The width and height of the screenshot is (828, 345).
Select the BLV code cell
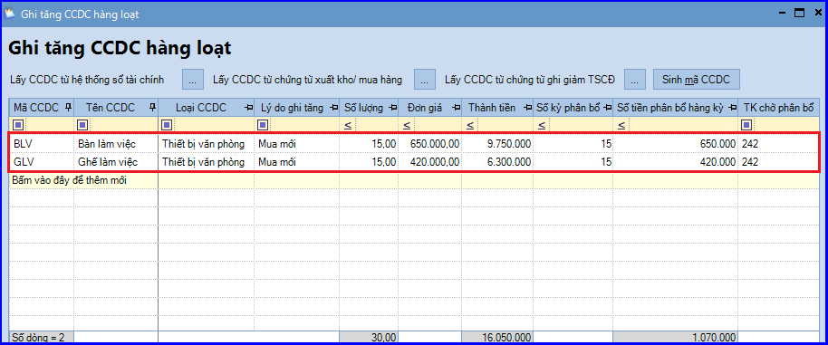coord(42,143)
